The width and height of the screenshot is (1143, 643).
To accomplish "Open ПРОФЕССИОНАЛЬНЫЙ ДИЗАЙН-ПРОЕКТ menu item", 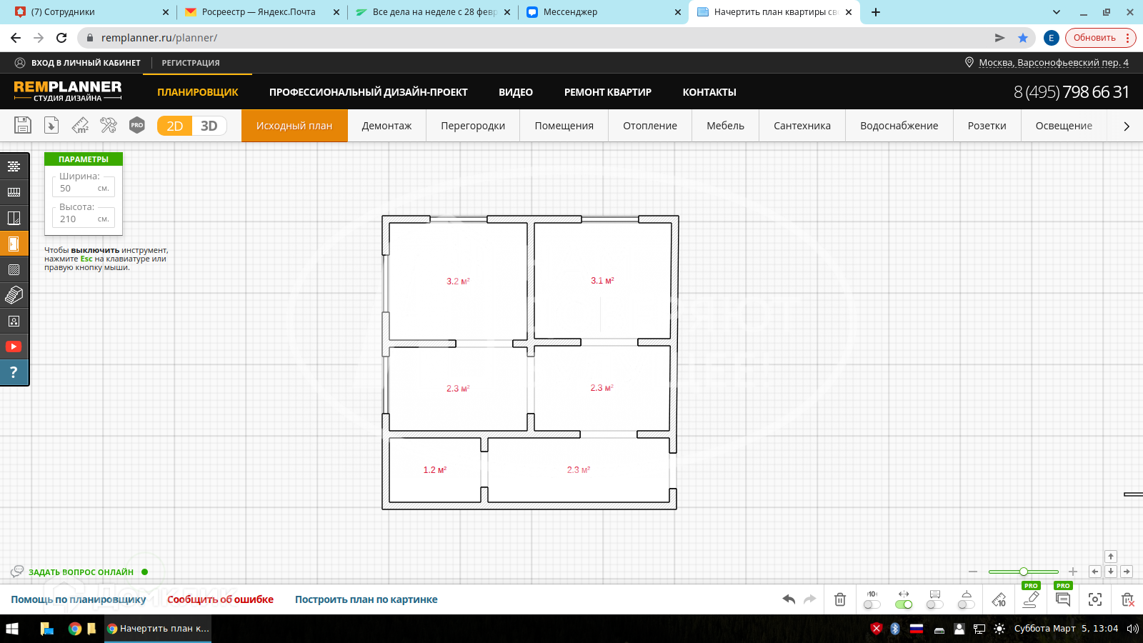I will (369, 92).
